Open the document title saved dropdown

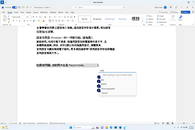tap(42, 7)
